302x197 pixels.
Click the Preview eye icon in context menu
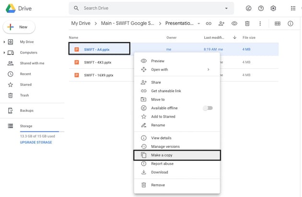point(144,61)
